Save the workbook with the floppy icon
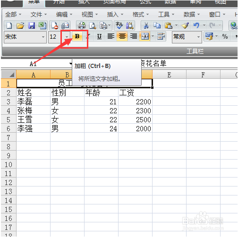This screenshot has height=237, width=238. tap(32, 25)
